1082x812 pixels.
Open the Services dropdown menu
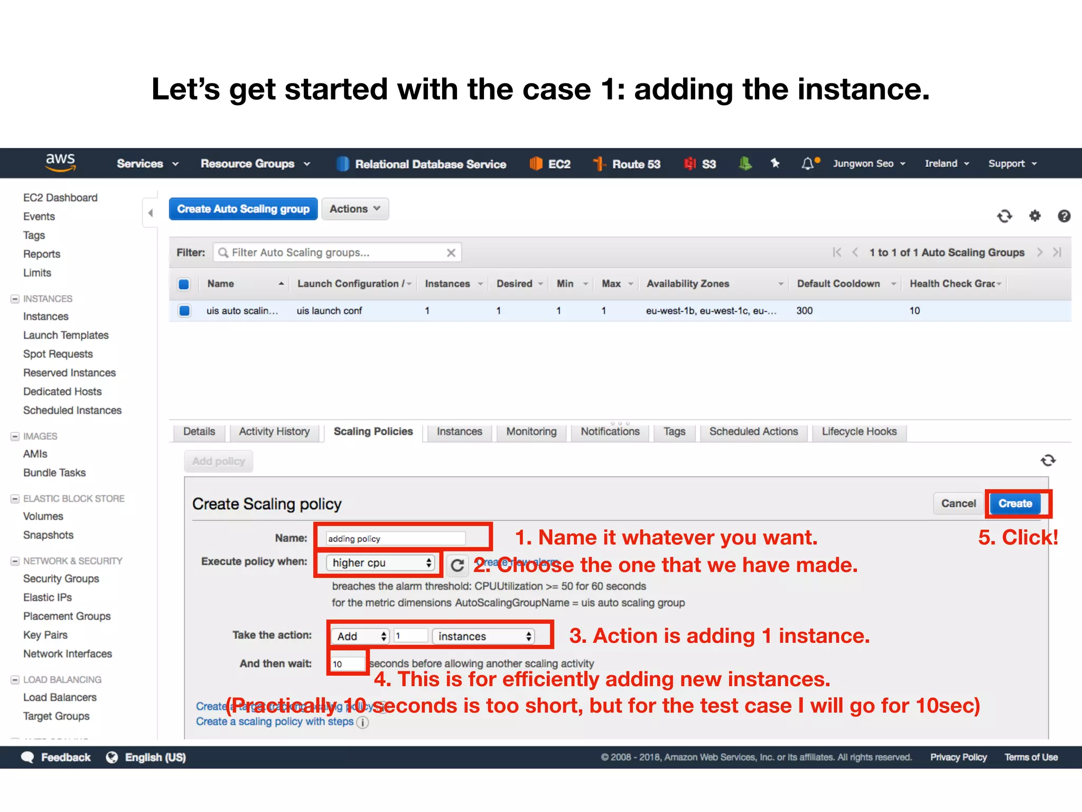pyautogui.click(x=147, y=164)
